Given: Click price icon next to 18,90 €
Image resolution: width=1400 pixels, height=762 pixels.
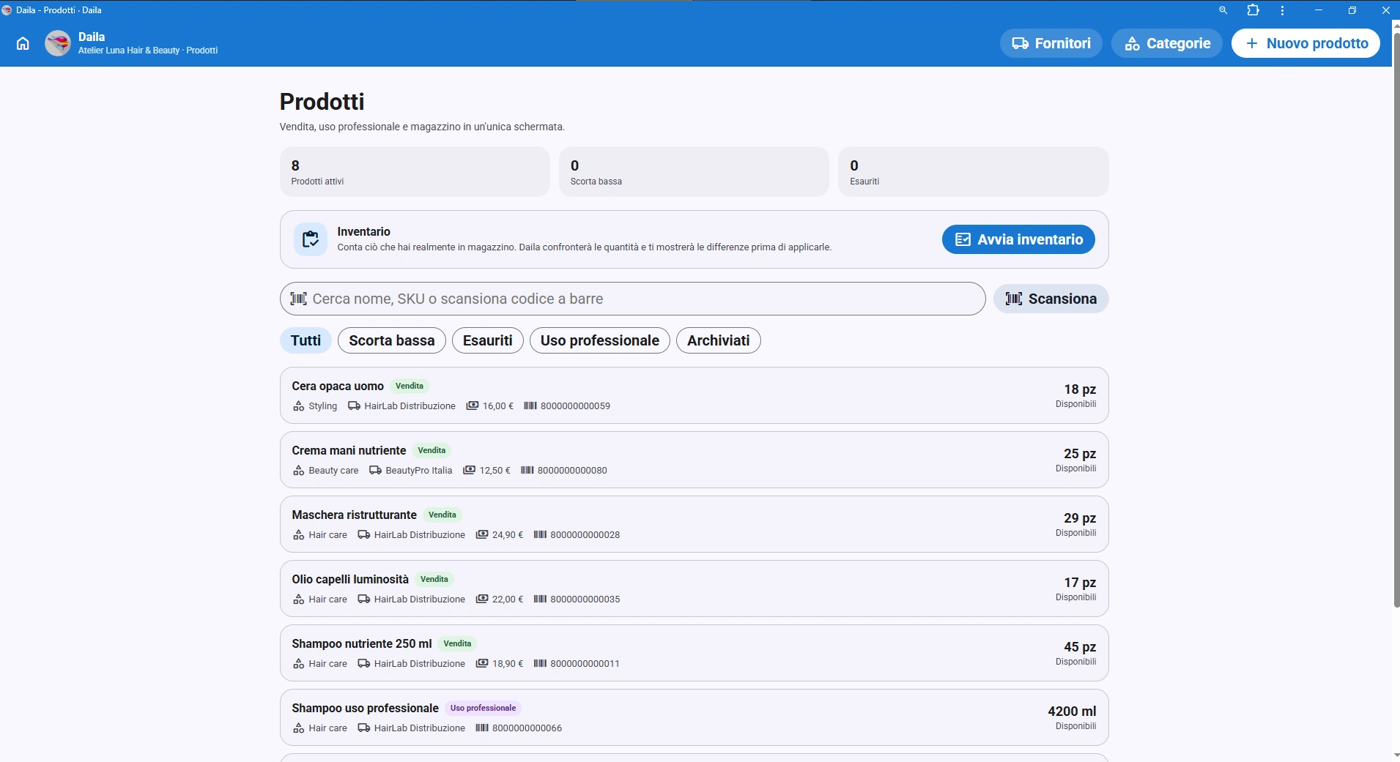Looking at the screenshot, I should click(x=482, y=664).
